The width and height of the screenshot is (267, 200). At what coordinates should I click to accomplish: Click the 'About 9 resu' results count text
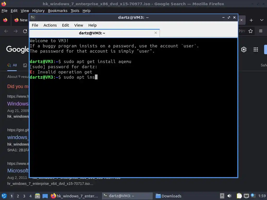pyautogui.click(x=18, y=77)
